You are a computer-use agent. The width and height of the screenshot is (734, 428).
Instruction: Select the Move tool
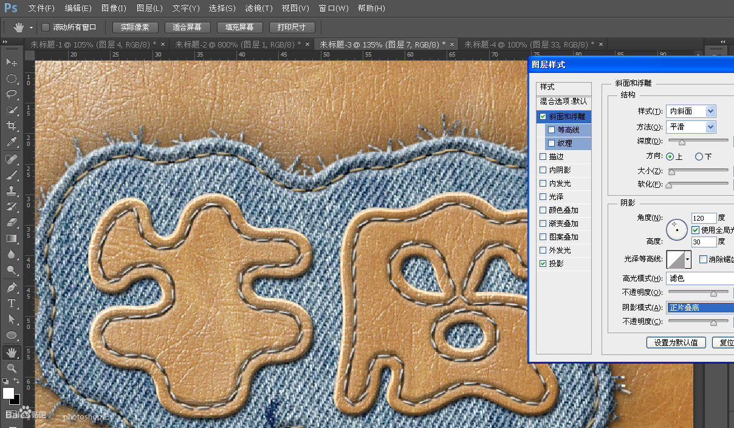(x=11, y=62)
